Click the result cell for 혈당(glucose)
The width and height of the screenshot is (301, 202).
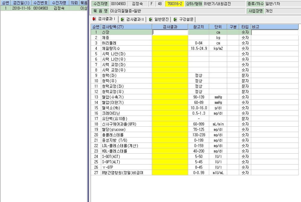[x=170, y=130]
